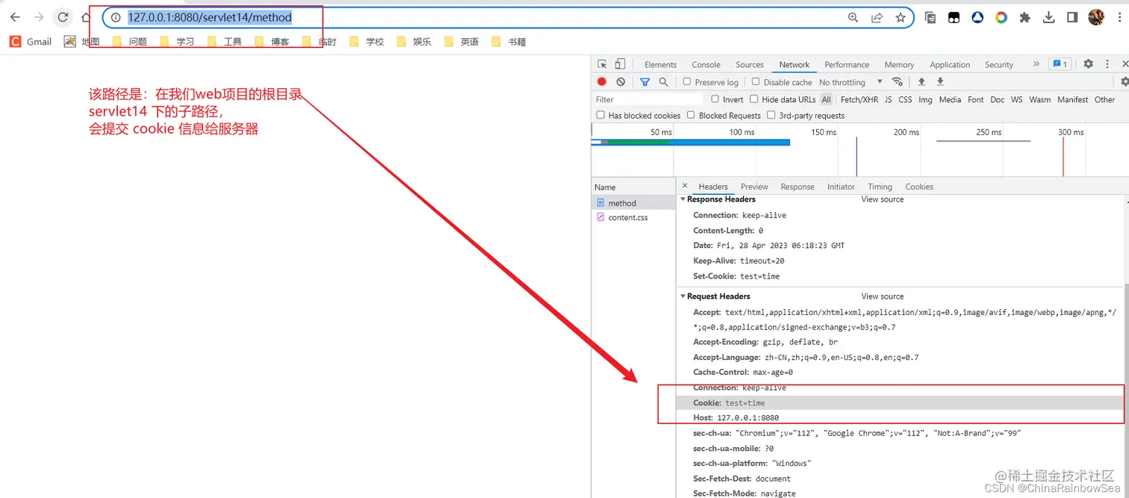This screenshot has height=498, width=1129.
Task: Export the HAR file
Action: coord(940,81)
